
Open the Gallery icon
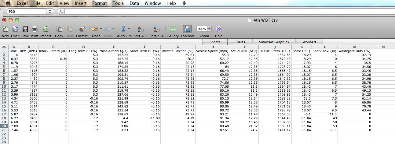coord(173,29)
